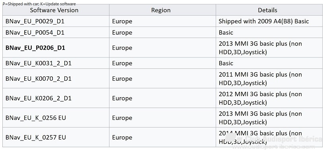Select the BNav_EU_K_0256 EU cell
This screenshot has height=150, width=323.
(36, 118)
